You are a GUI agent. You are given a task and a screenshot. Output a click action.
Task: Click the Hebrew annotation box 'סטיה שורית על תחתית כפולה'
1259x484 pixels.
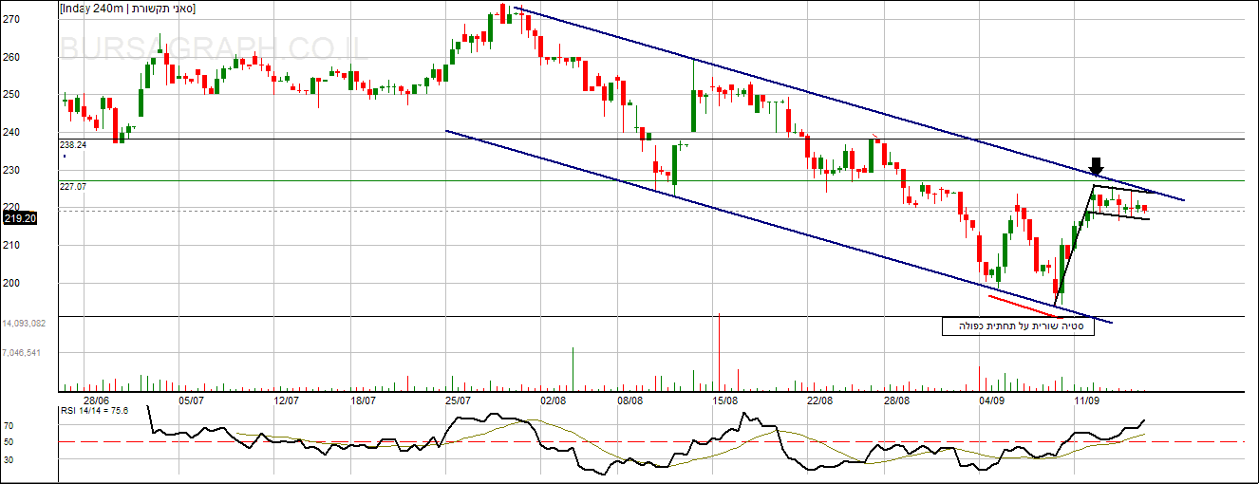[1018, 326]
